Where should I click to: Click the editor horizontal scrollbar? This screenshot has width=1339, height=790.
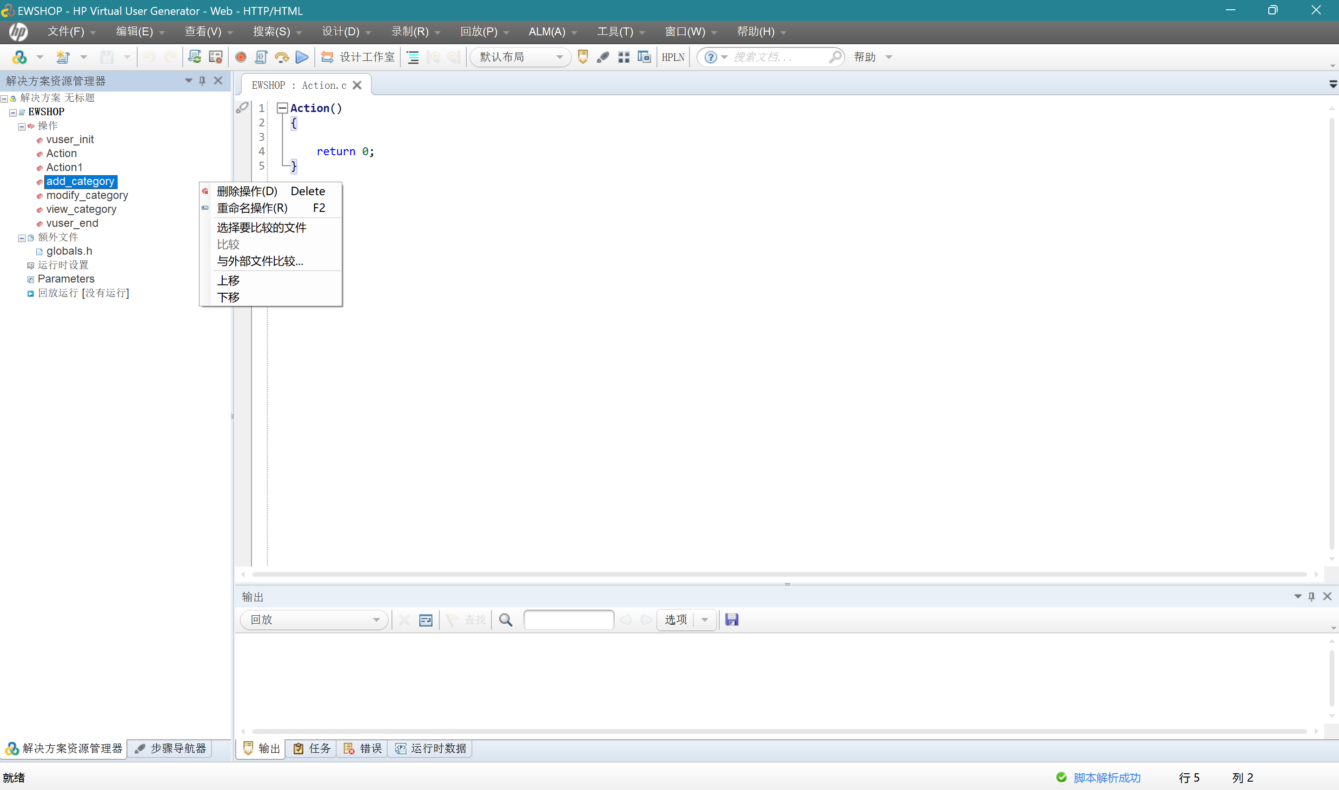[779, 574]
